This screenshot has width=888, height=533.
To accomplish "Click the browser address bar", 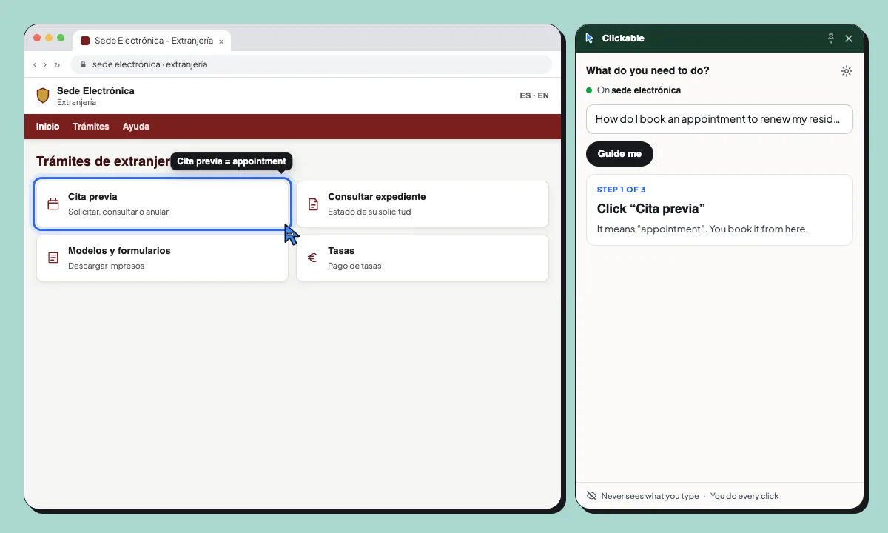I will (311, 64).
